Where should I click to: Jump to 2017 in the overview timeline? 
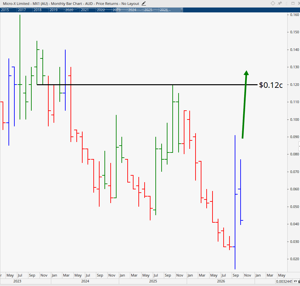click(22, 10)
